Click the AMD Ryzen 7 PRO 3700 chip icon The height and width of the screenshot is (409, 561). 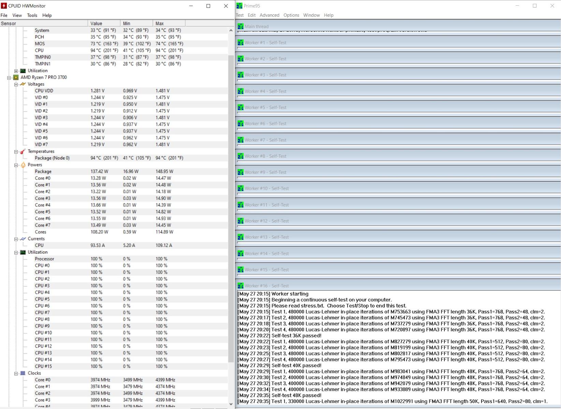16,77
